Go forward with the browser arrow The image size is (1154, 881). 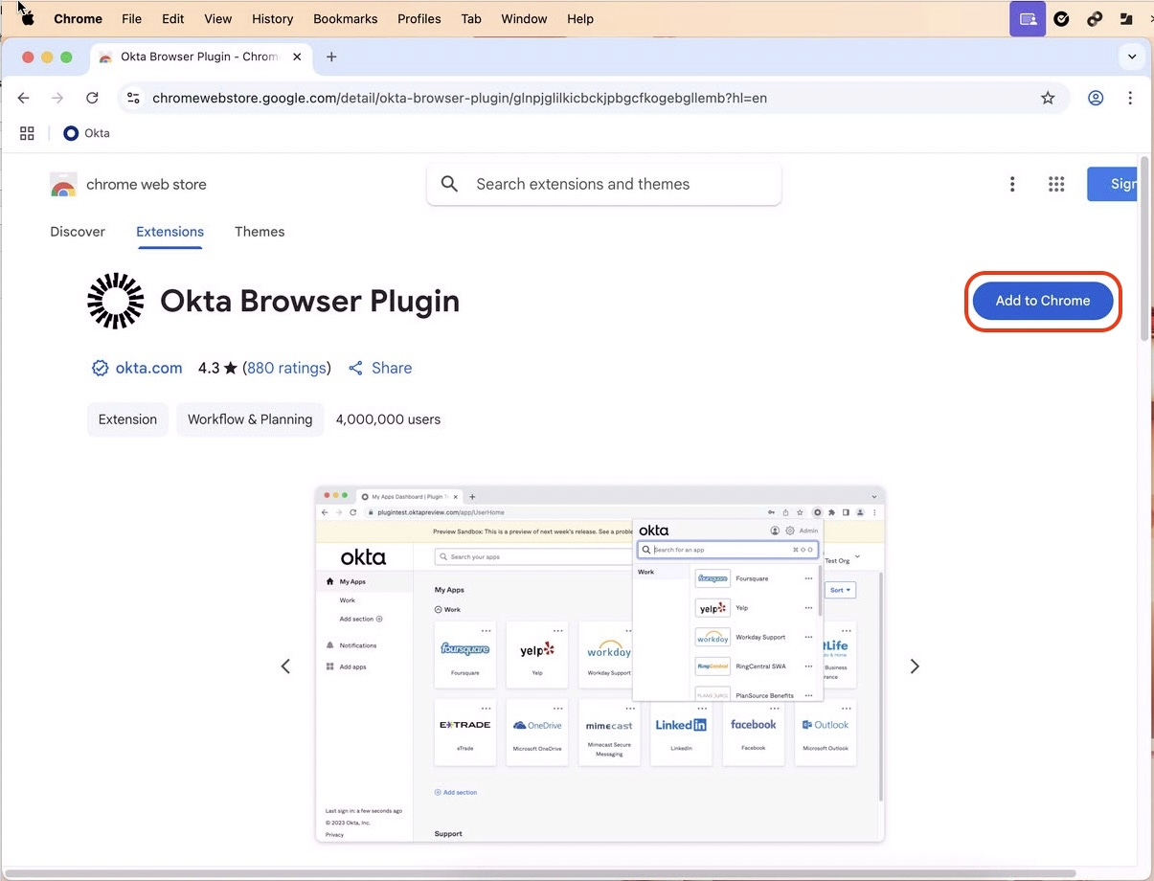57,98
